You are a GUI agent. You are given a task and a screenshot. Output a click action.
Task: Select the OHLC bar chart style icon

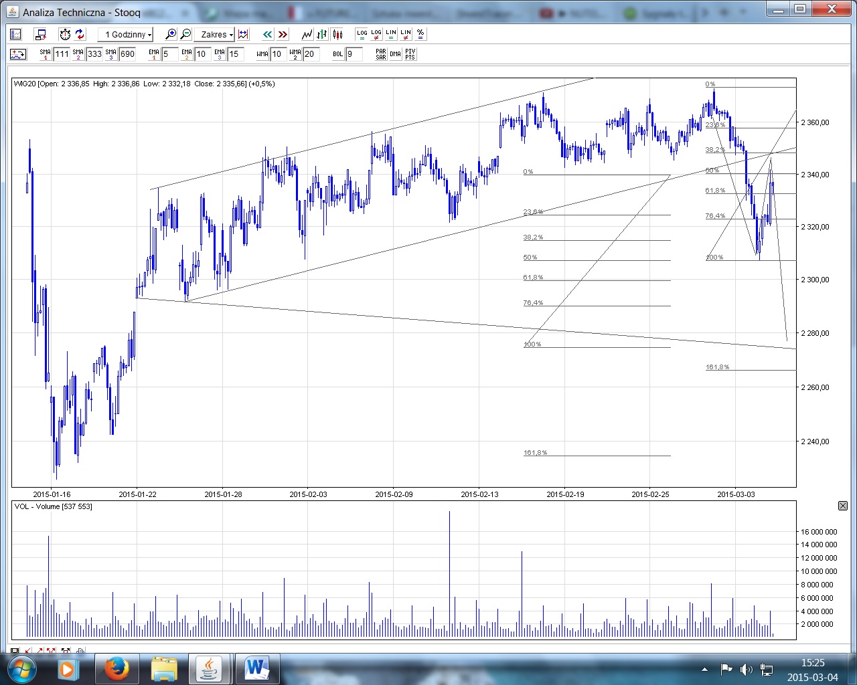point(322,34)
